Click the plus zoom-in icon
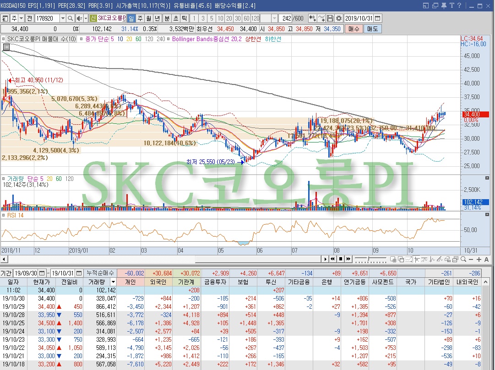This screenshot has height=370, width=495. pos(479,259)
